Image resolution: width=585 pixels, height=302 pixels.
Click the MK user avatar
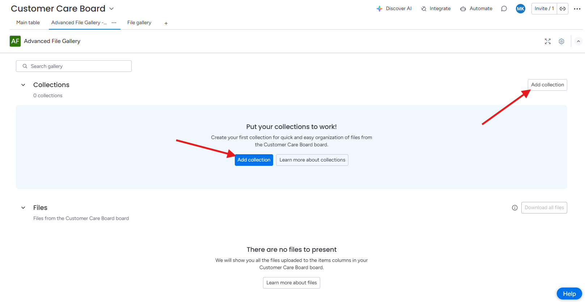(521, 9)
